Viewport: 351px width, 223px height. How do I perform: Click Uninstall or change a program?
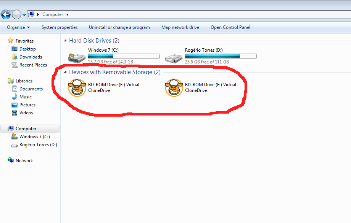(119, 27)
